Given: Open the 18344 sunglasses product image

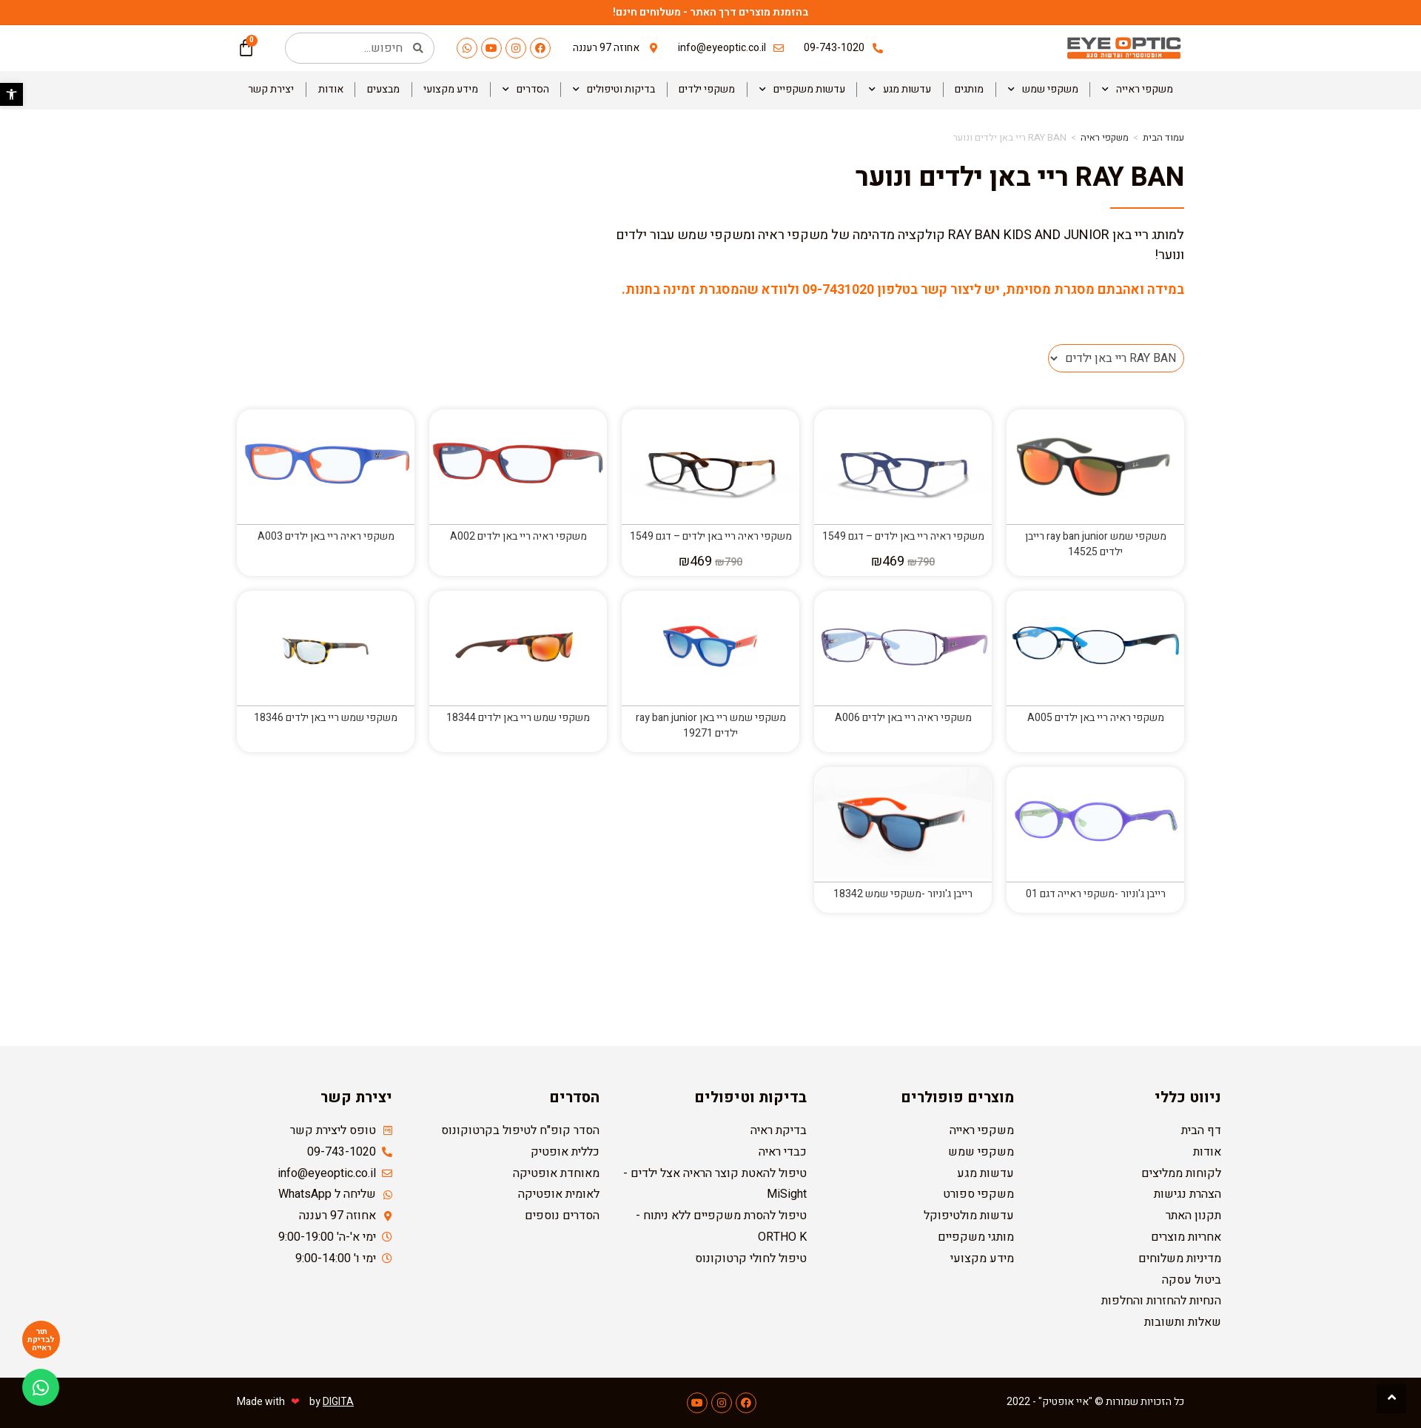Looking at the screenshot, I should coord(518,648).
